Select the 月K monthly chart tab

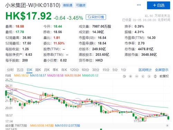click(47, 70)
